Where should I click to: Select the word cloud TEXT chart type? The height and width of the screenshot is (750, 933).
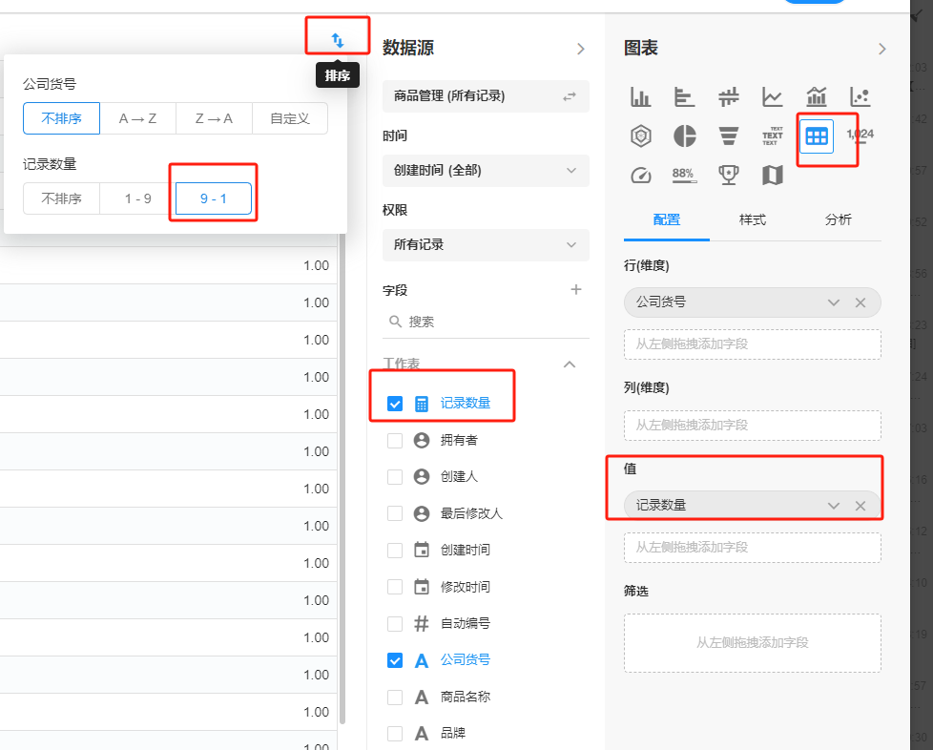click(773, 135)
